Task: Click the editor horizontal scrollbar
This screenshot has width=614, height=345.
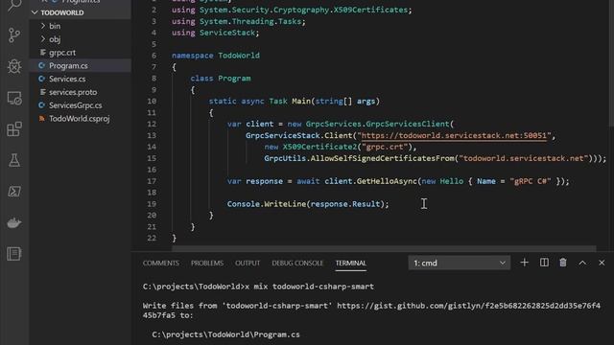Action: click(x=384, y=248)
